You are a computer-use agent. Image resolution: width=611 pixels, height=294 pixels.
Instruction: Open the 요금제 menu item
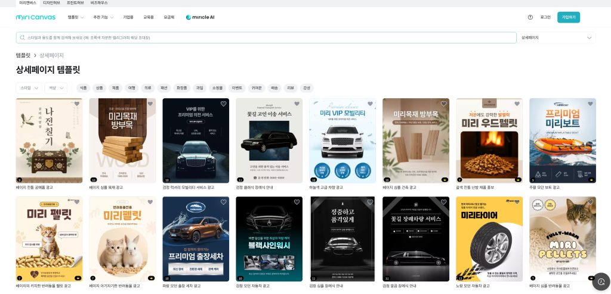pos(169,17)
